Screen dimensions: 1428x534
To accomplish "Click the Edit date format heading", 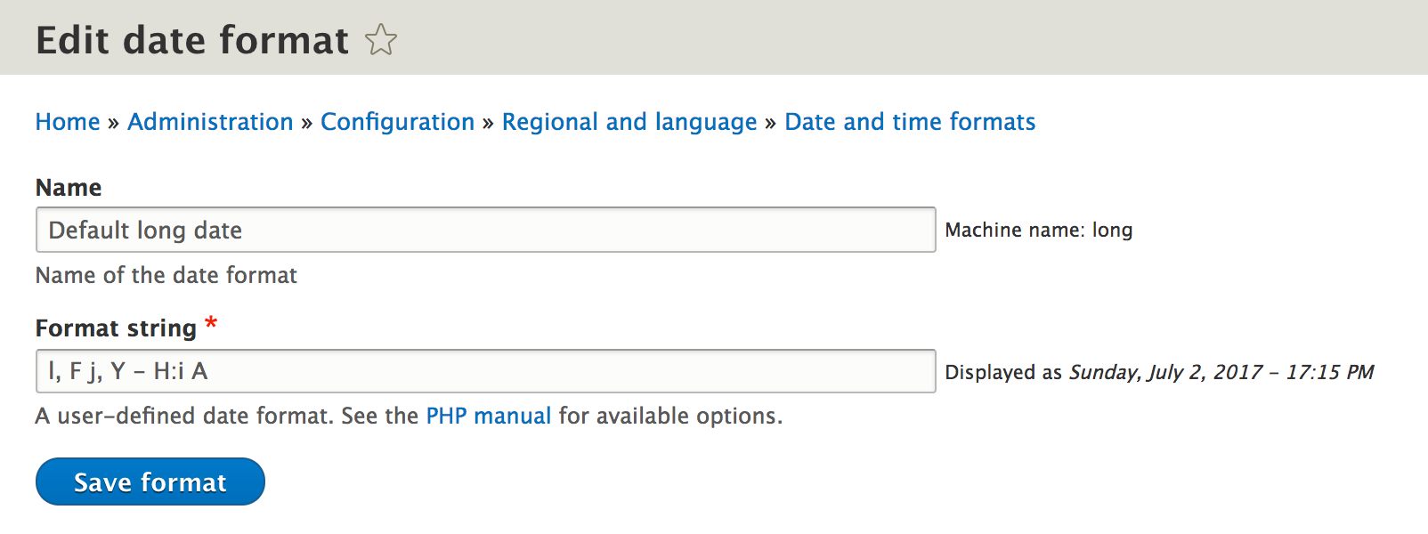I will point(192,41).
